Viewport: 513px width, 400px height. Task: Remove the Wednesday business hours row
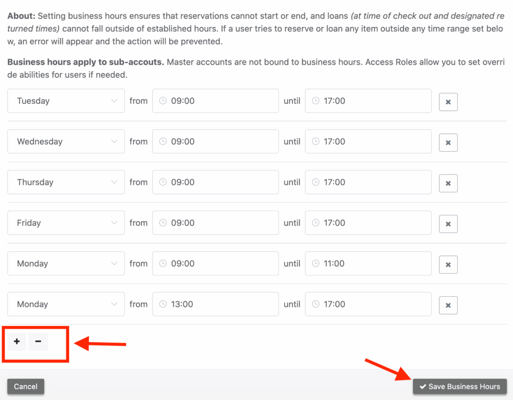click(448, 142)
